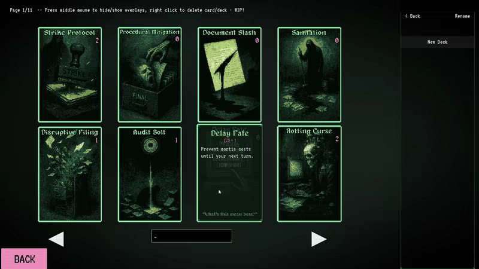The width and height of the screenshot is (479, 269).
Task: Click Rename in the deck panel
Action: [x=462, y=16]
